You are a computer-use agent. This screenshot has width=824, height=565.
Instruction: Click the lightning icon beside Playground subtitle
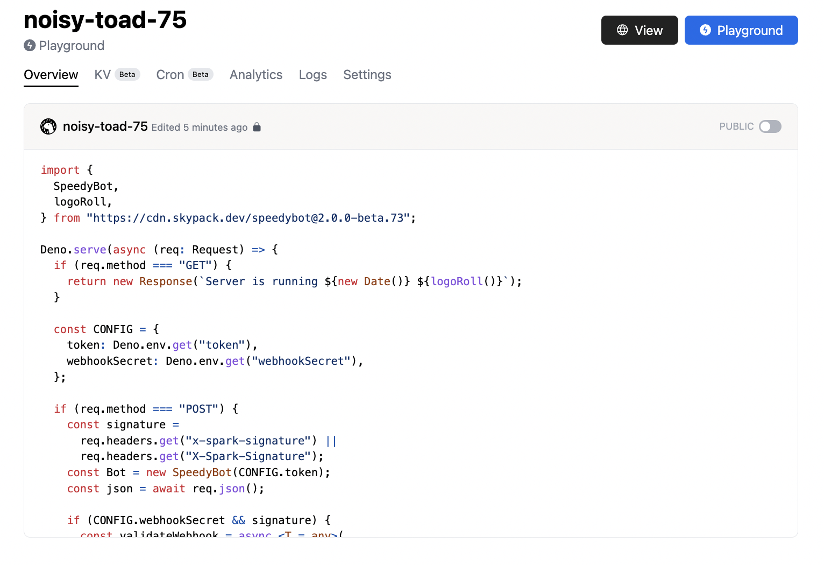coord(30,46)
